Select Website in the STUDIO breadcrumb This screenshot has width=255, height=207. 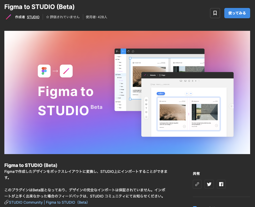[x=153, y=75]
